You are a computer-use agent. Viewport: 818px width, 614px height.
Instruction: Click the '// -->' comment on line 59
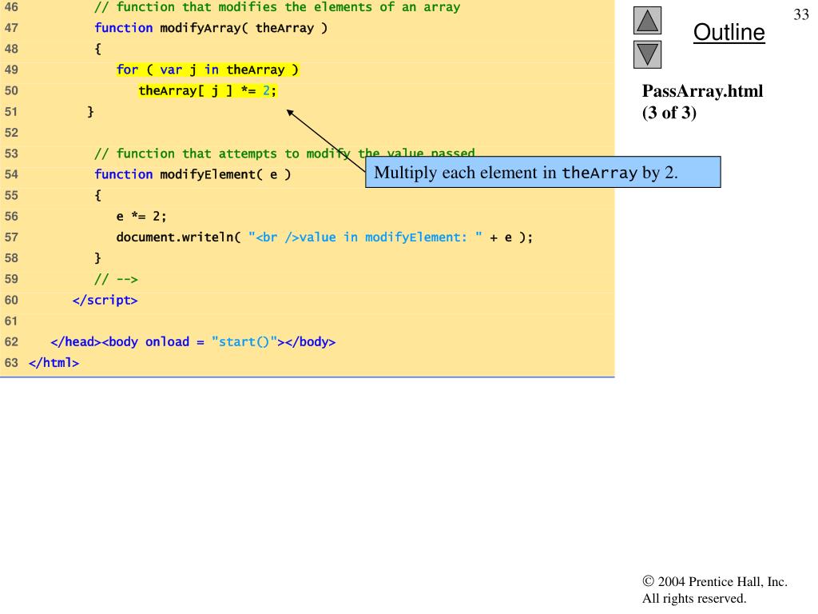[x=116, y=279]
